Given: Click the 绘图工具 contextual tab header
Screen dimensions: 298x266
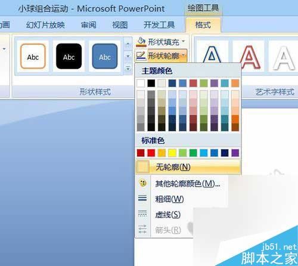Looking at the screenshot, I should [203, 8].
